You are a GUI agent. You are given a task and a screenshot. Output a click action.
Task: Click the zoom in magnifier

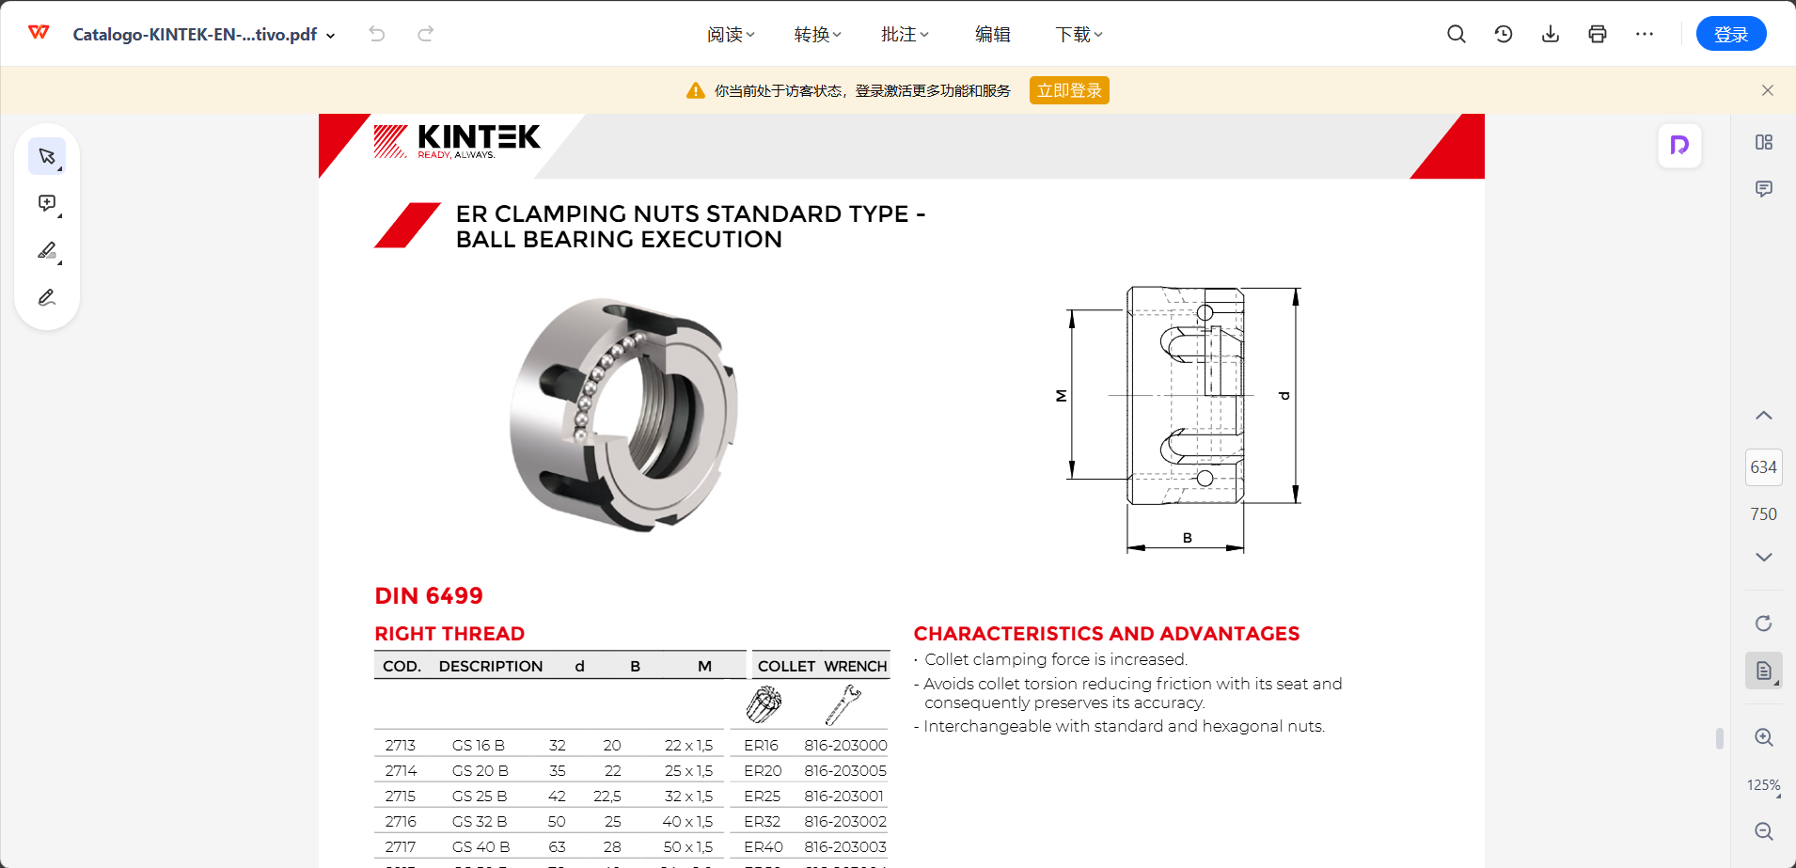click(1763, 738)
